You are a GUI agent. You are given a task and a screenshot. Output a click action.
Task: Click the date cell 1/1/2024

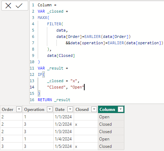pyautogui.click(x=63, y=117)
